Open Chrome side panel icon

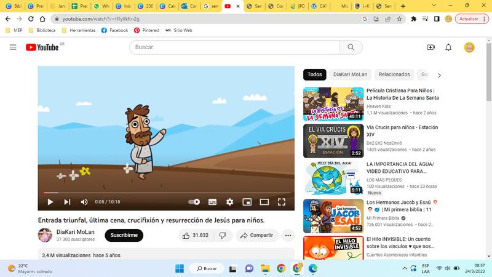pyautogui.click(x=437, y=19)
